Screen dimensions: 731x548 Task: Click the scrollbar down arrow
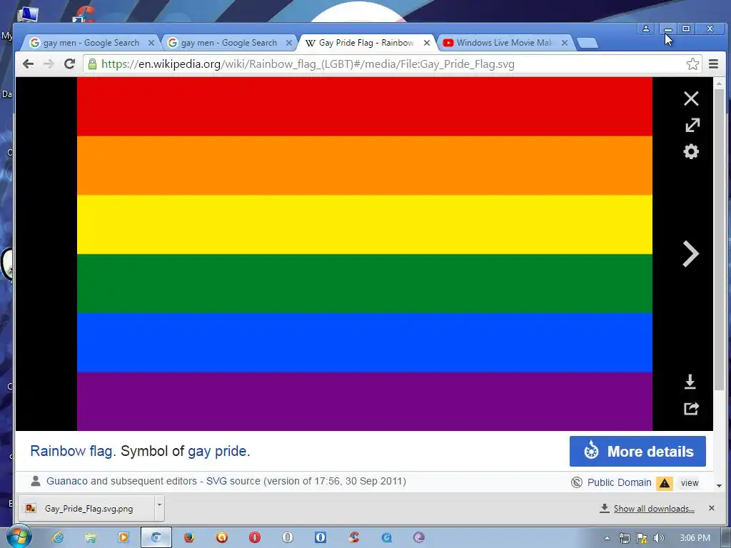(x=719, y=485)
